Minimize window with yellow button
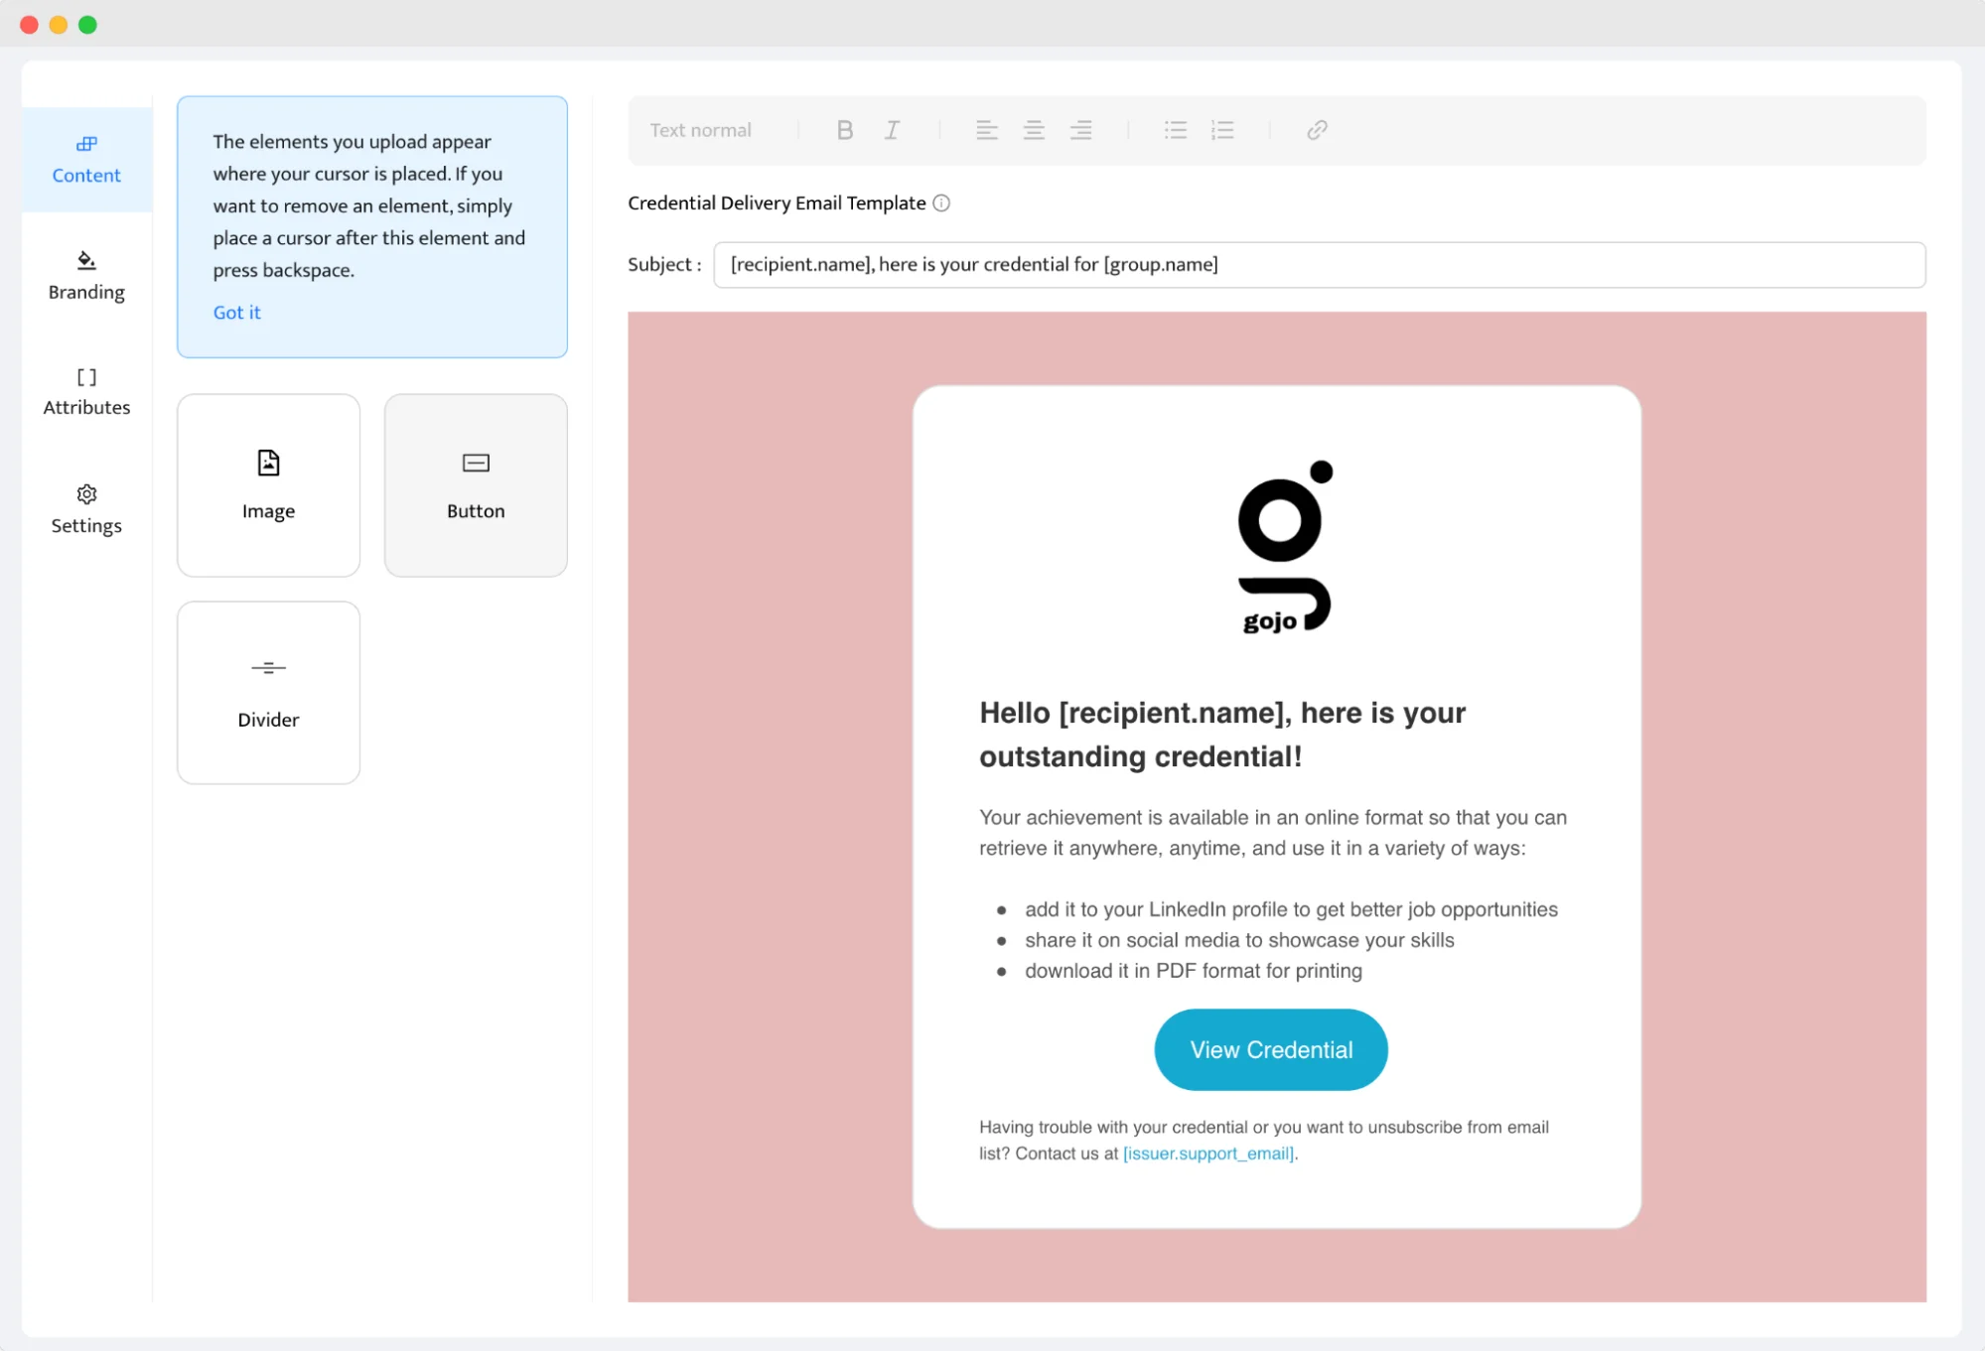 [59, 25]
